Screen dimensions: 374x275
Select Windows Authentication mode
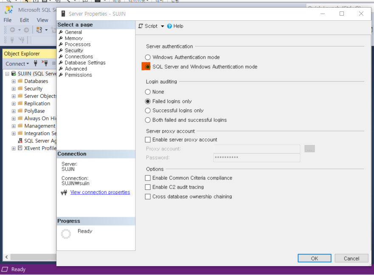click(148, 57)
